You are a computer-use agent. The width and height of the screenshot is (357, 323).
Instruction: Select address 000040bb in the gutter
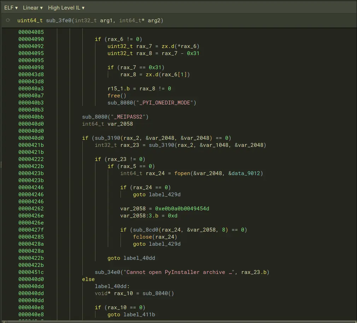click(31, 117)
